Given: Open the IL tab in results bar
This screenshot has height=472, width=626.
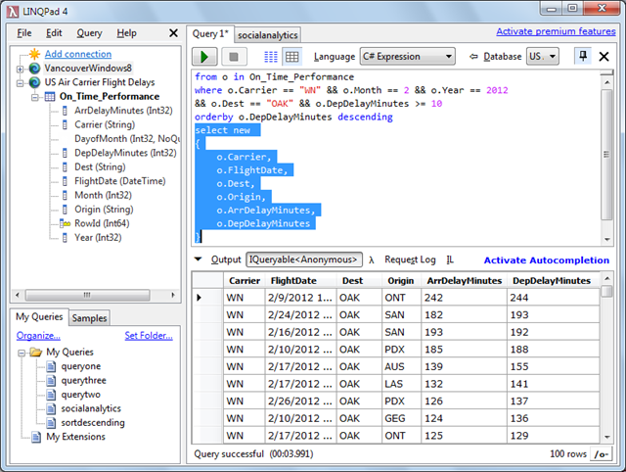Looking at the screenshot, I should pyautogui.click(x=450, y=260).
